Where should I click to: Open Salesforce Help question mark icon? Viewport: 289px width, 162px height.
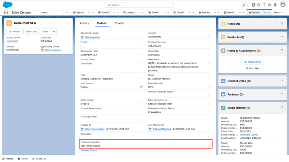264,5
